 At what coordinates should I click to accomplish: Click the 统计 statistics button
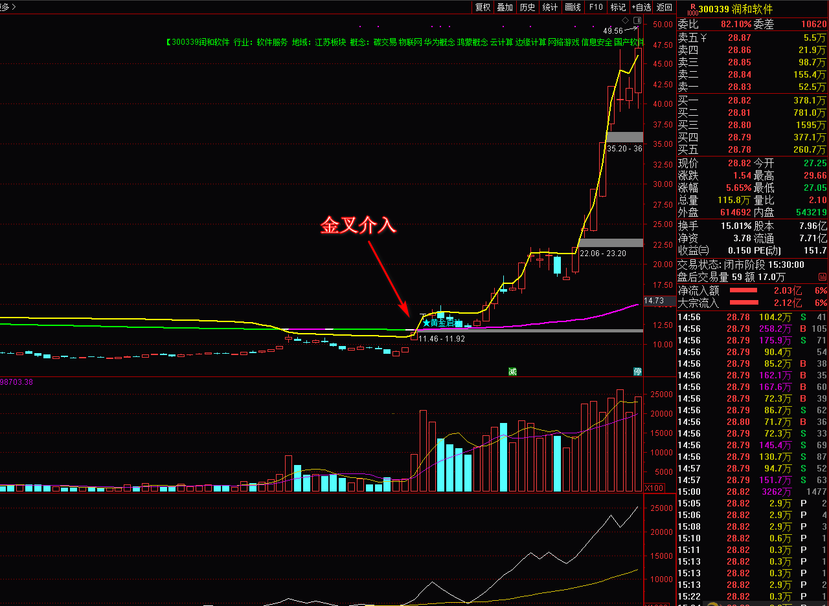(x=550, y=7)
